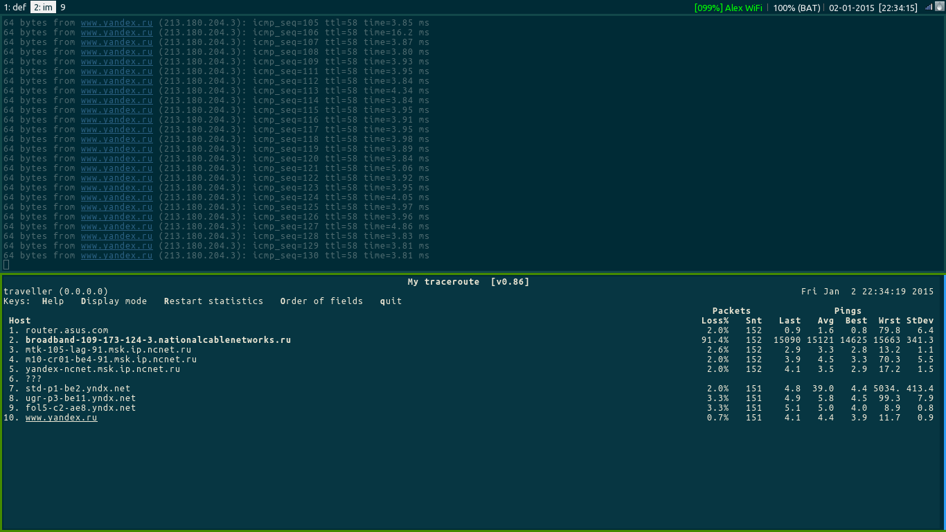The width and height of the screenshot is (946, 532).
Task: Open the signal strength bars tray icon
Action: click(929, 7)
